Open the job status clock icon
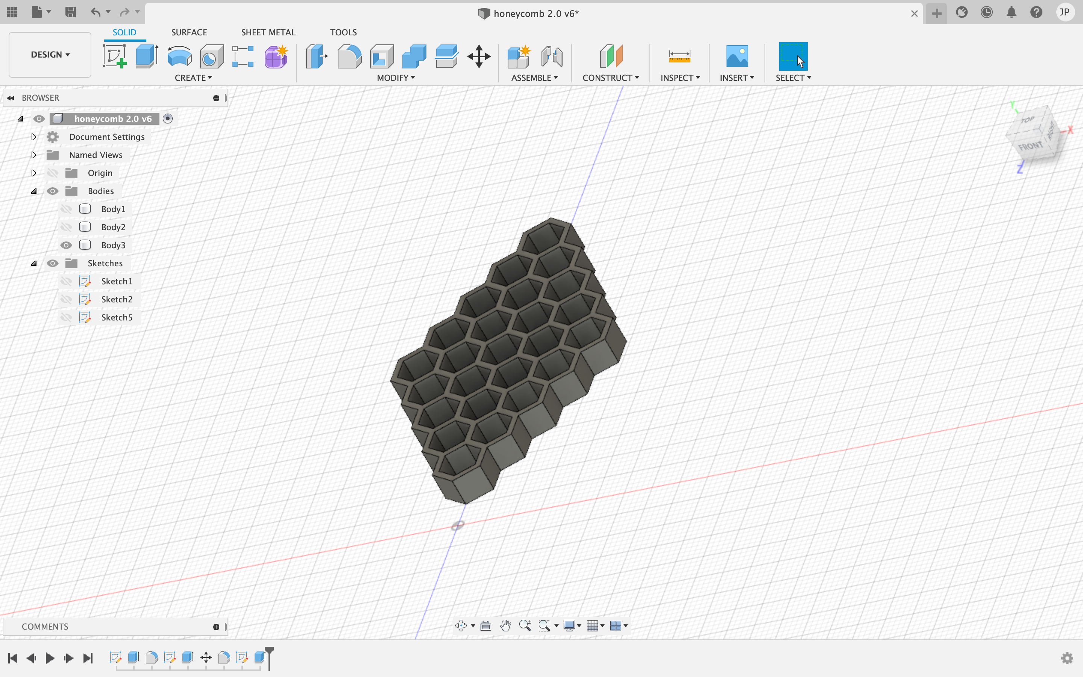 [x=986, y=12]
